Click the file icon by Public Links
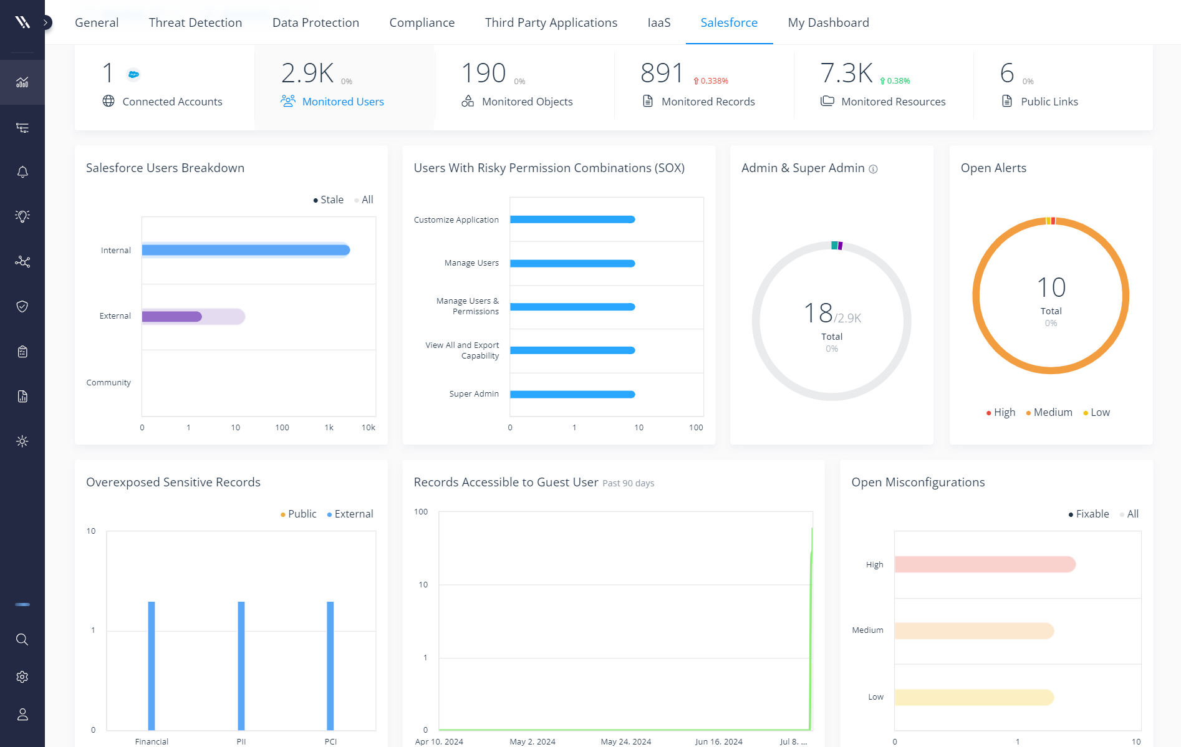 [1007, 101]
